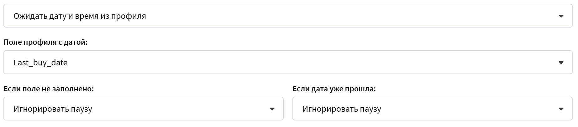Click the "Если дата уже прошла:" label
This screenshot has width=578, height=127.
point(334,89)
